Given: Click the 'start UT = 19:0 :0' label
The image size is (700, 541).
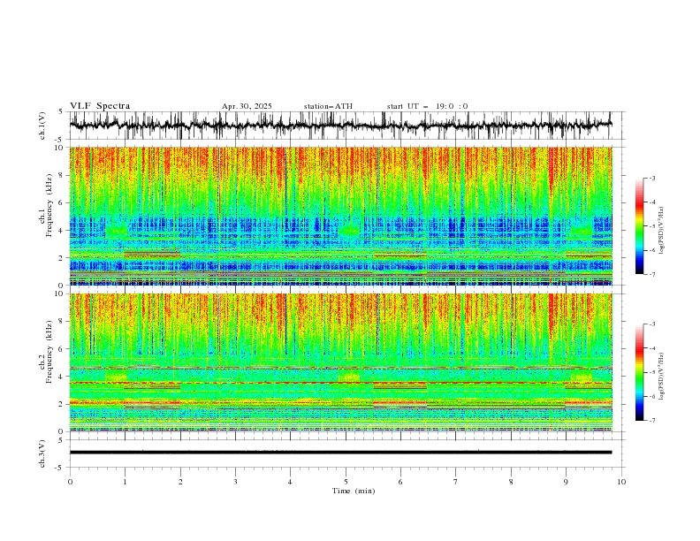Looking at the screenshot, I should coord(427,106).
